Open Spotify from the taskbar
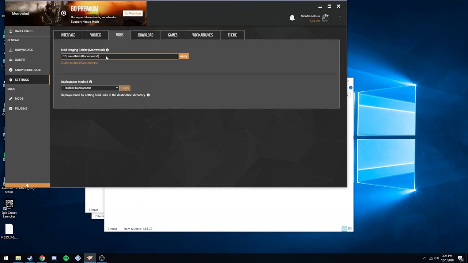This screenshot has width=468, height=263. (x=66, y=258)
